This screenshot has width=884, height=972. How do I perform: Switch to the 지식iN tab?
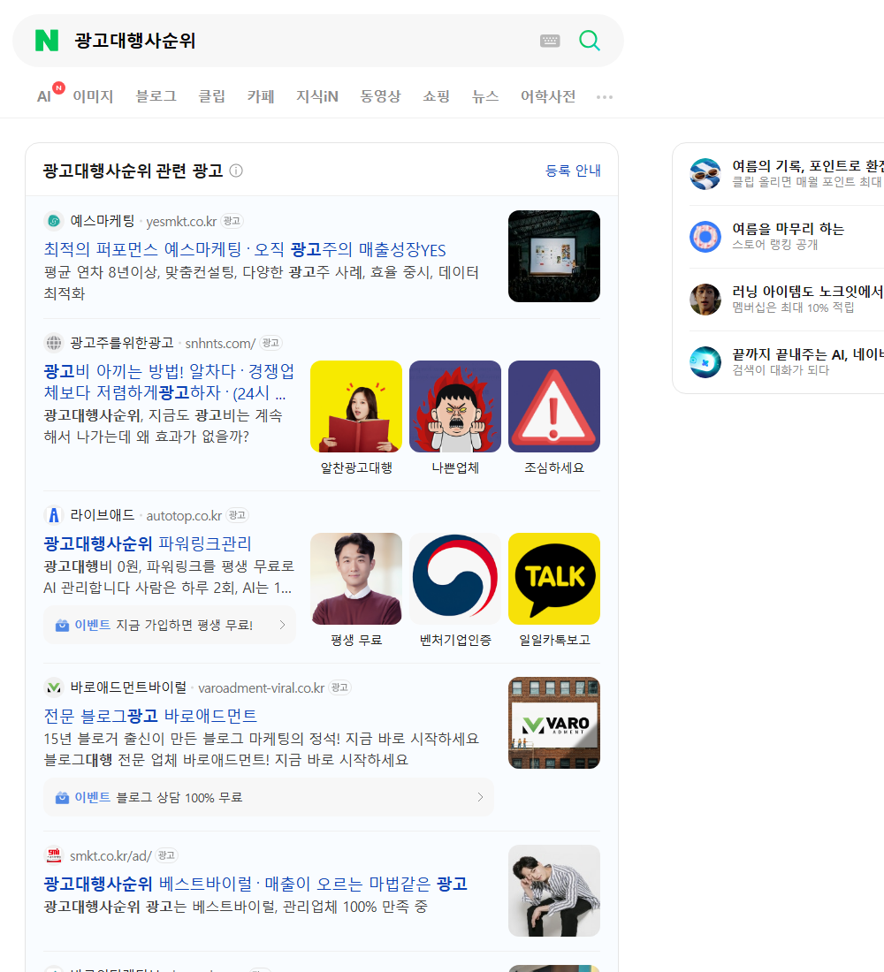(317, 96)
